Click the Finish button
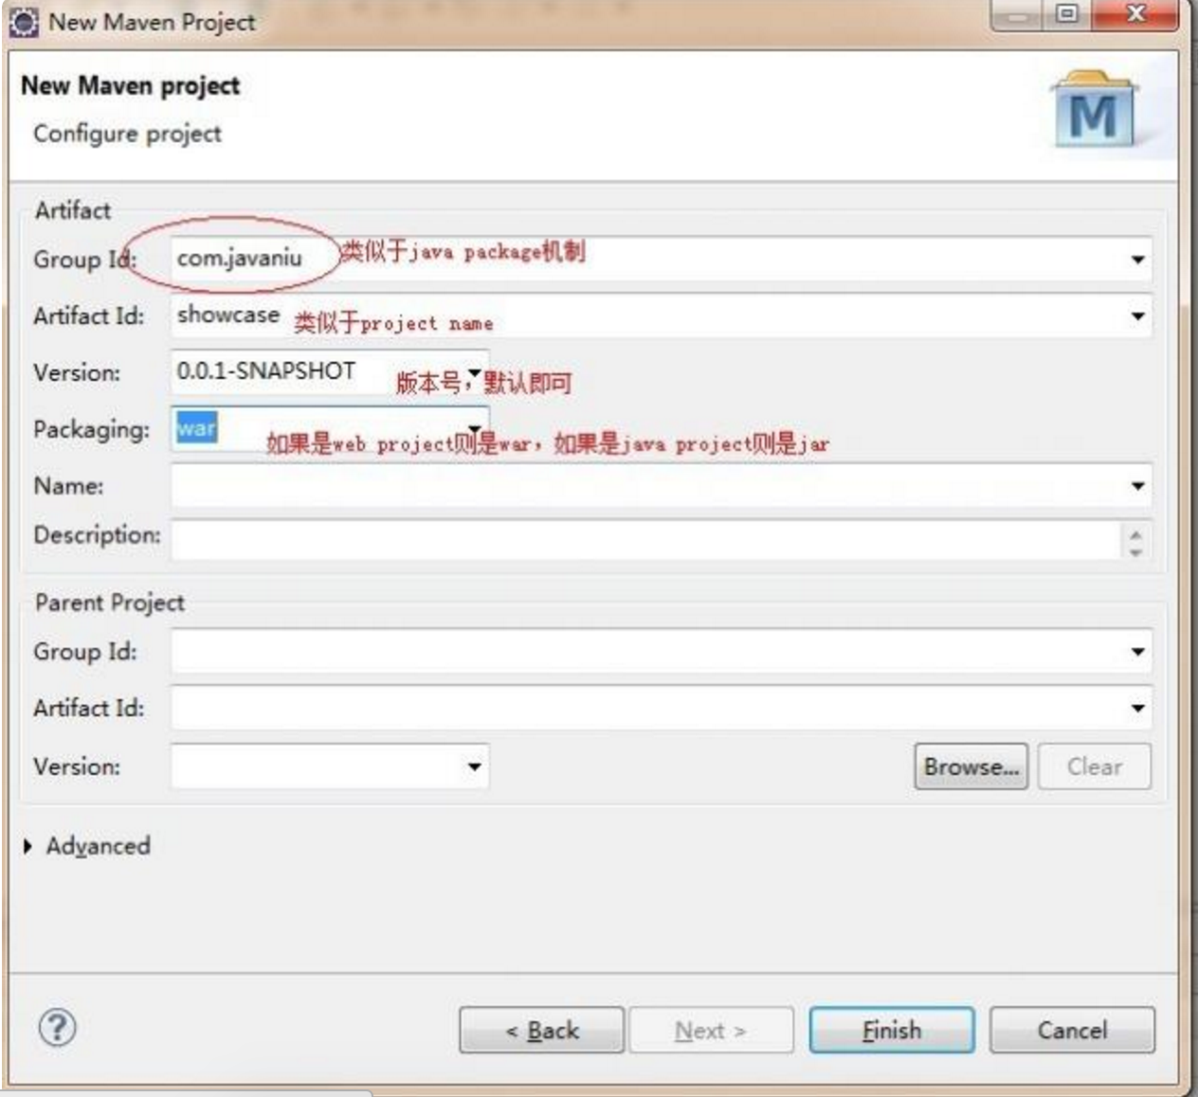Image resolution: width=1198 pixels, height=1097 pixels. [x=892, y=1030]
